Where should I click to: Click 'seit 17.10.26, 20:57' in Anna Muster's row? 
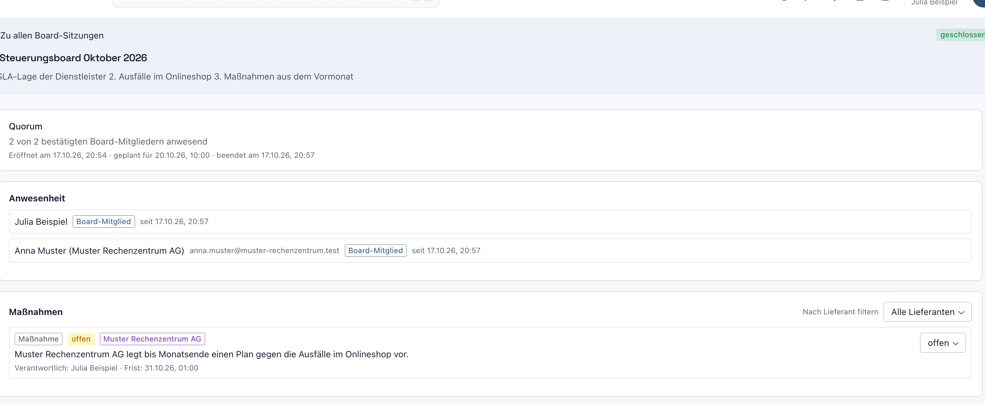(446, 251)
